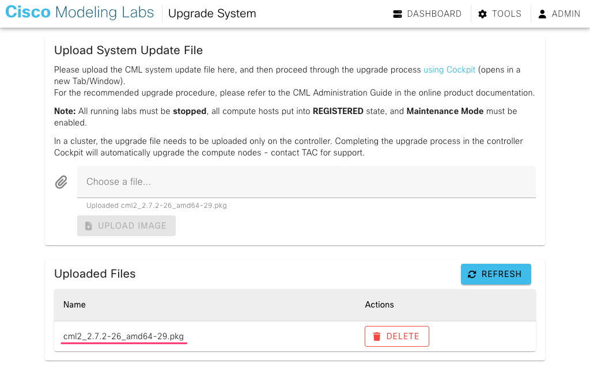Click the UPLOAD IMAGE button
The height and width of the screenshot is (368, 590).
(x=126, y=226)
